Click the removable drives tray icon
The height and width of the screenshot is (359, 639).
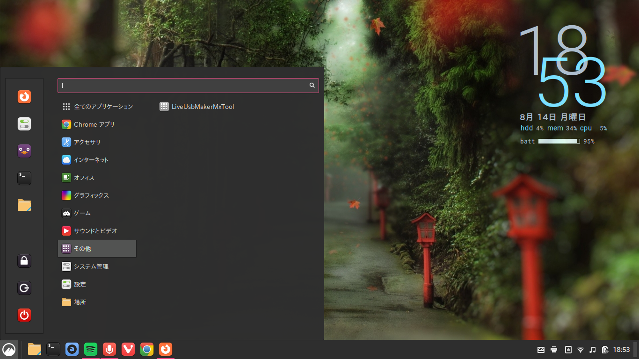pyautogui.click(x=568, y=350)
